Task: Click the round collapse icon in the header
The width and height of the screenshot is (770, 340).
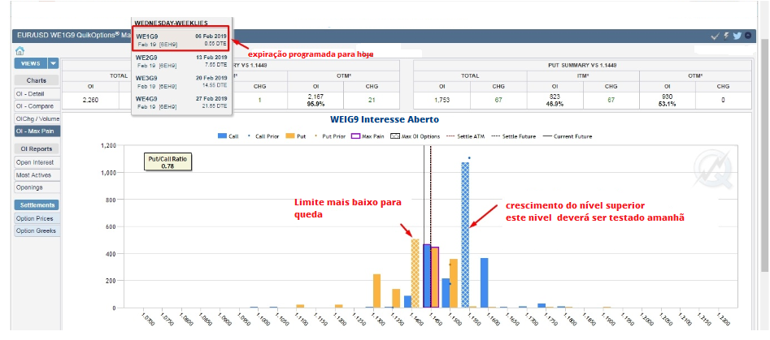Action: (x=748, y=36)
